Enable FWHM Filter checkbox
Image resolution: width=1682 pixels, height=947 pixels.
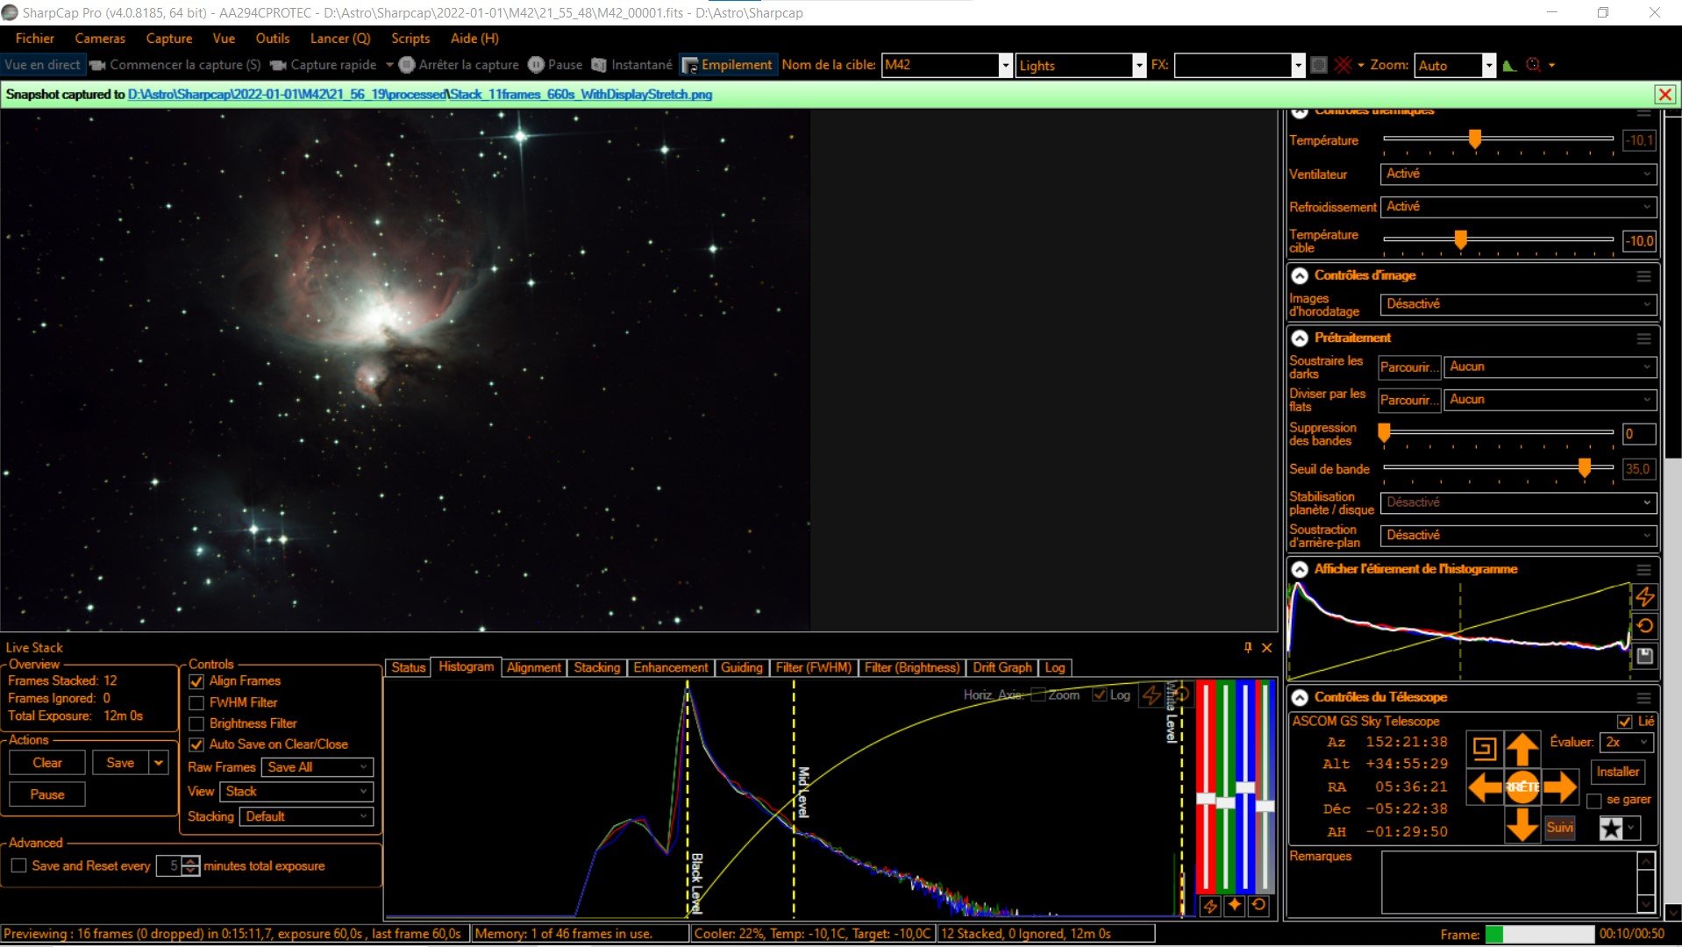tap(196, 703)
